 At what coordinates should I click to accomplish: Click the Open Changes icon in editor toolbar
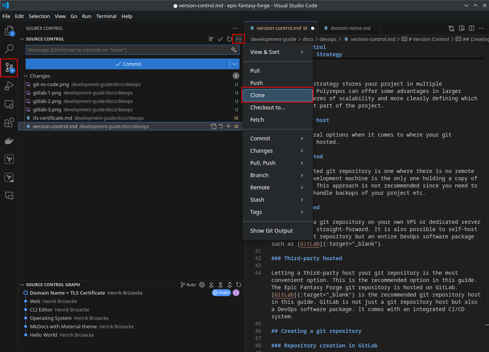coord(451,28)
